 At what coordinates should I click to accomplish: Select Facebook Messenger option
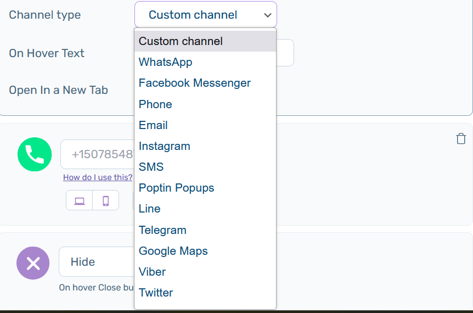click(205, 83)
